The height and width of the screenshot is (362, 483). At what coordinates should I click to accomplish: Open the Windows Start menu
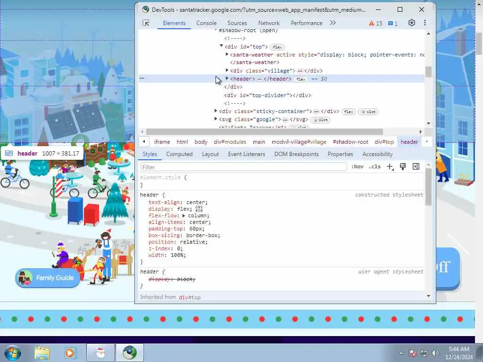click(13, 353)
